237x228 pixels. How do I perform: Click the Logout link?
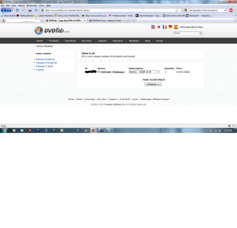pyautogui.click(x=40, y=70)
